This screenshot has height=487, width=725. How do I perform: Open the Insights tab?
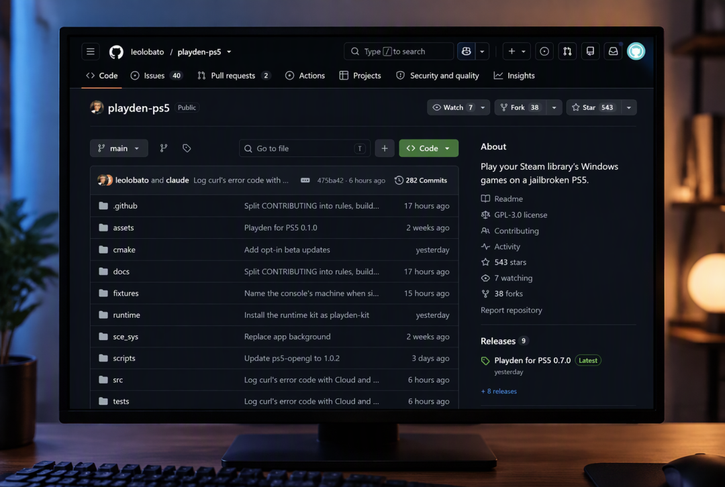pyautogui.click(x=514, y=75)
